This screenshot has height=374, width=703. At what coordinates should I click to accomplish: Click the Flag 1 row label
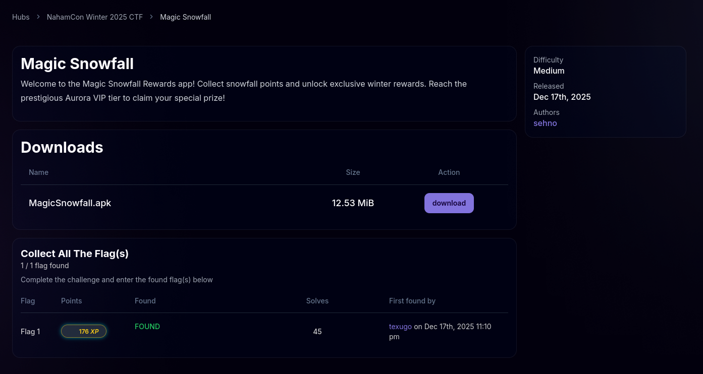tap(30, 332)
